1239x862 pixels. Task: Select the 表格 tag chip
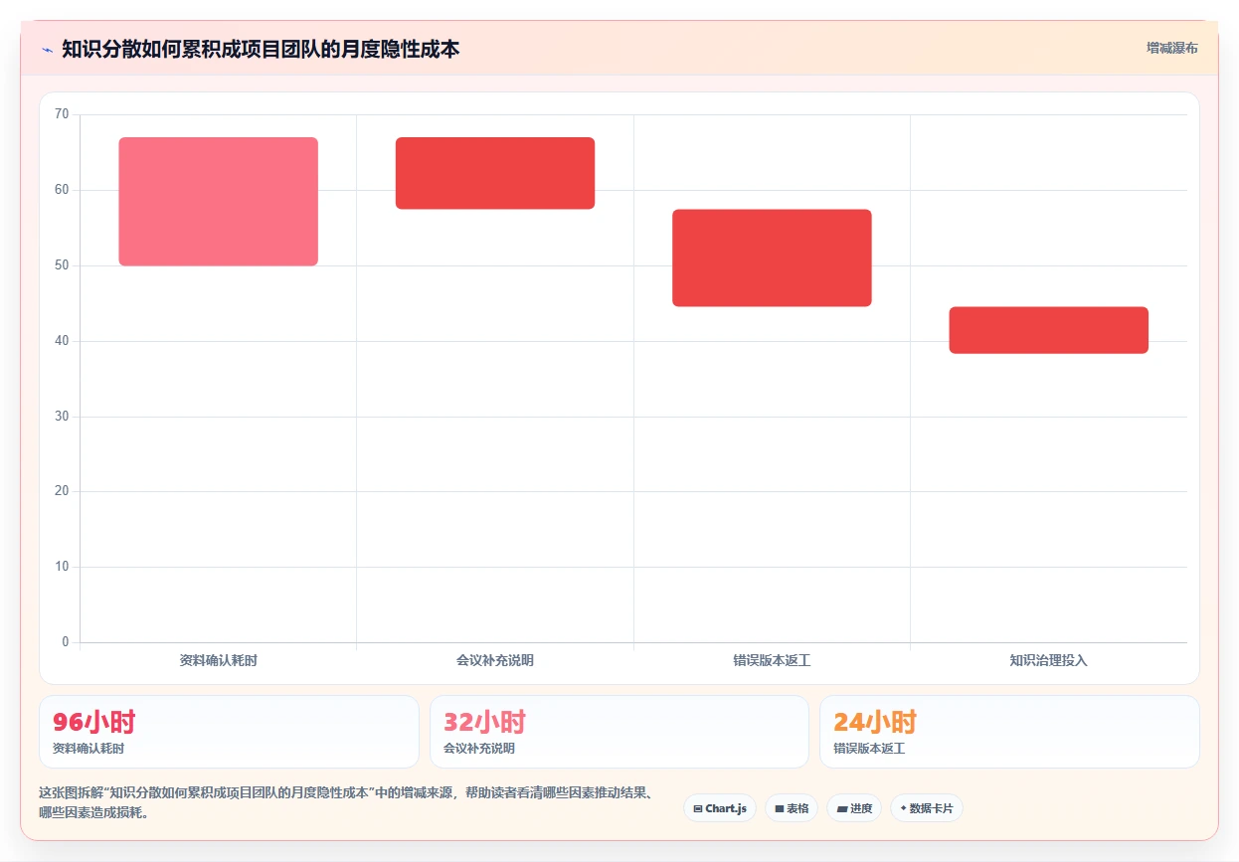[x=792, y=808]
